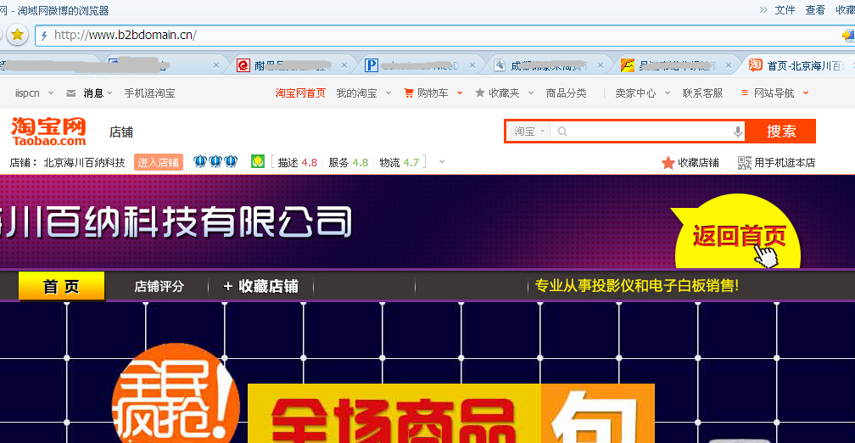Open 商品分类 link
This screenshot has height=443, width=855.
[x=566, y=93]
